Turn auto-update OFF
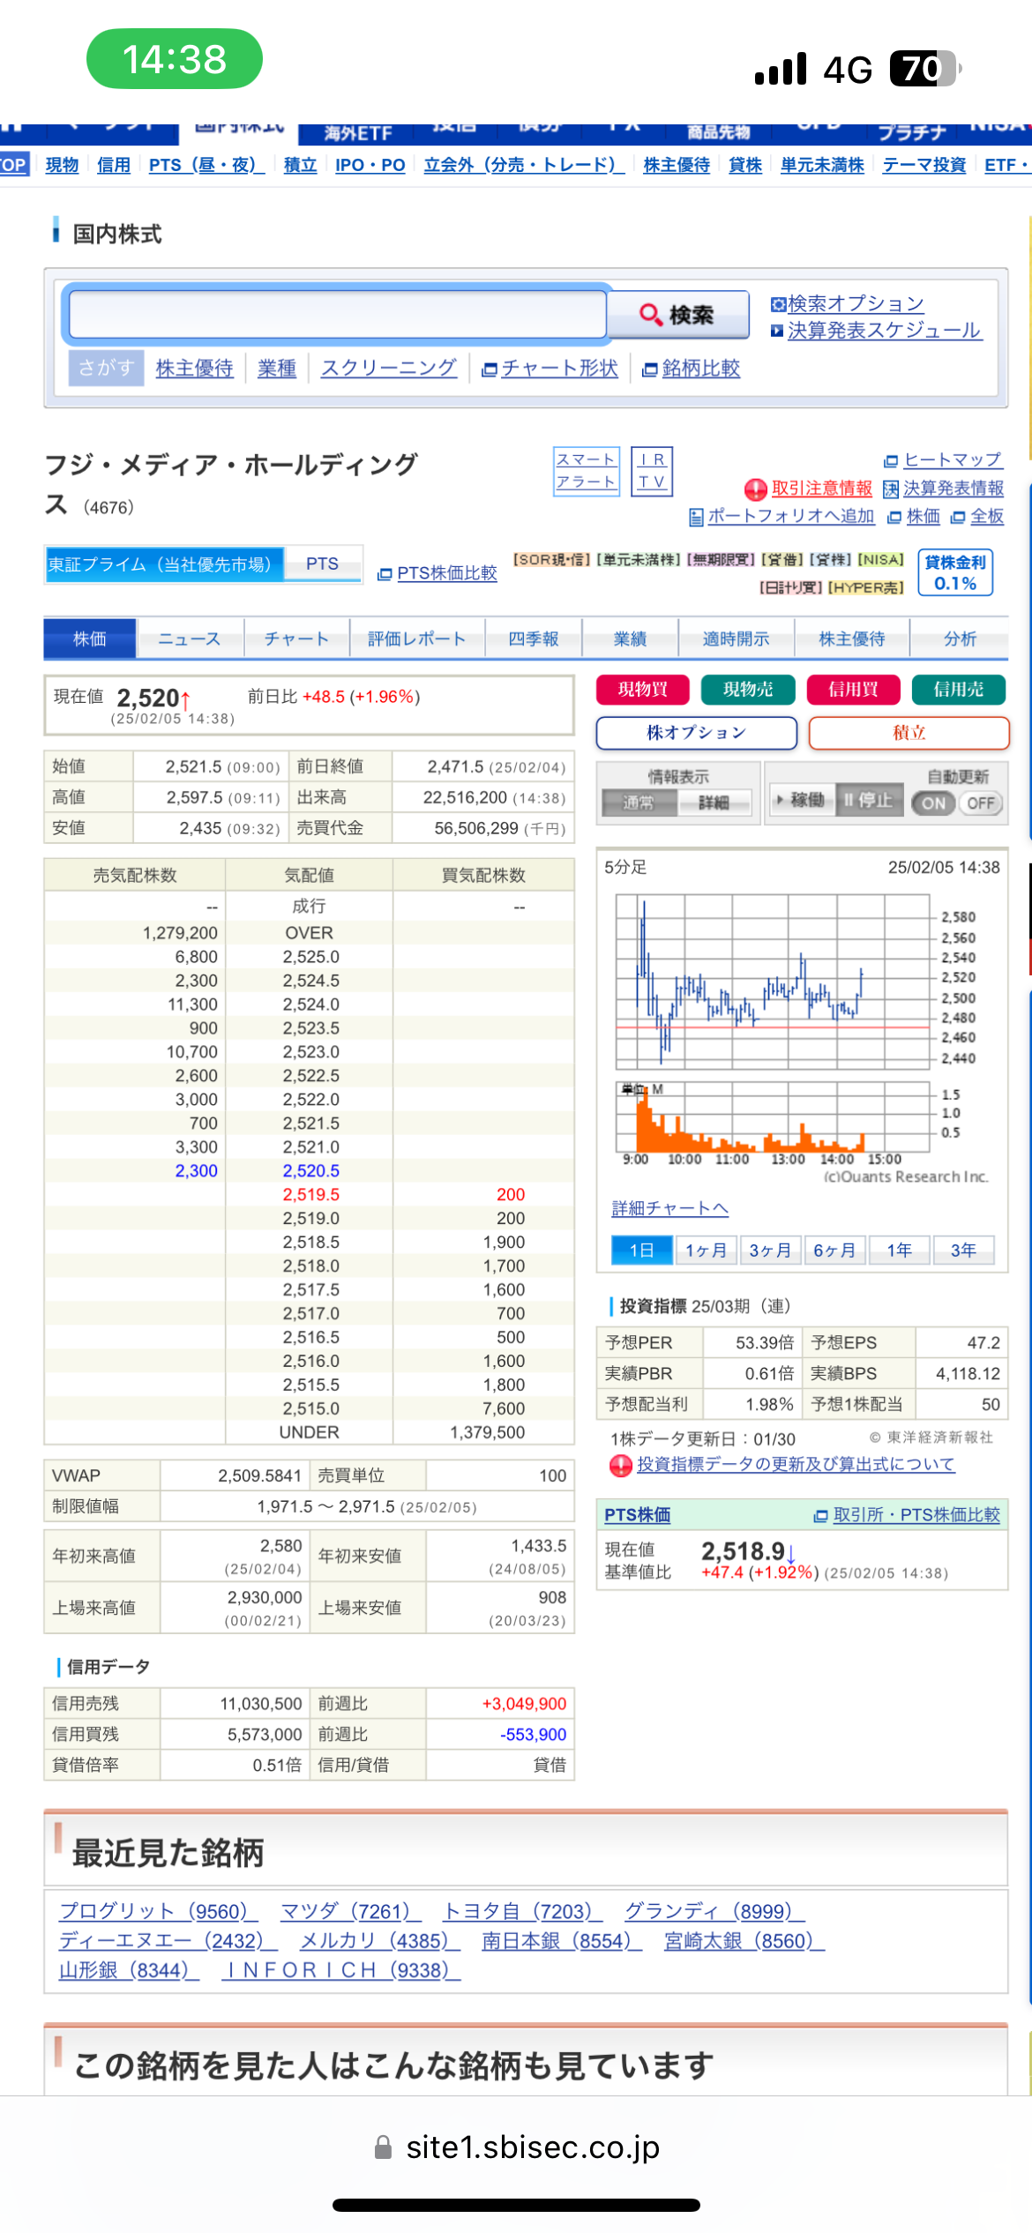Viewport: 1032px width, 2233px height. click(x=981, y=803)
